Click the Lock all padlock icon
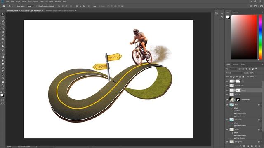The height and width of the screenshot is (148, 264). tap(243, 77)
